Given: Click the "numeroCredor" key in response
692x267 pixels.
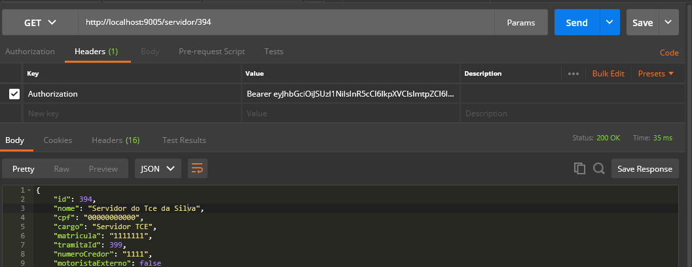Looking at the screenshot, I should [83, 255].
